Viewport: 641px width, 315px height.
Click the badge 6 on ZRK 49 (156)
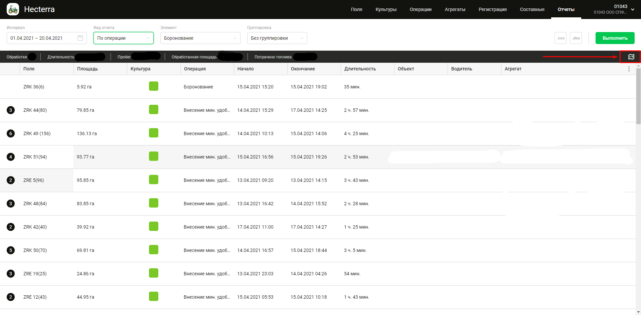click(11, 133)
